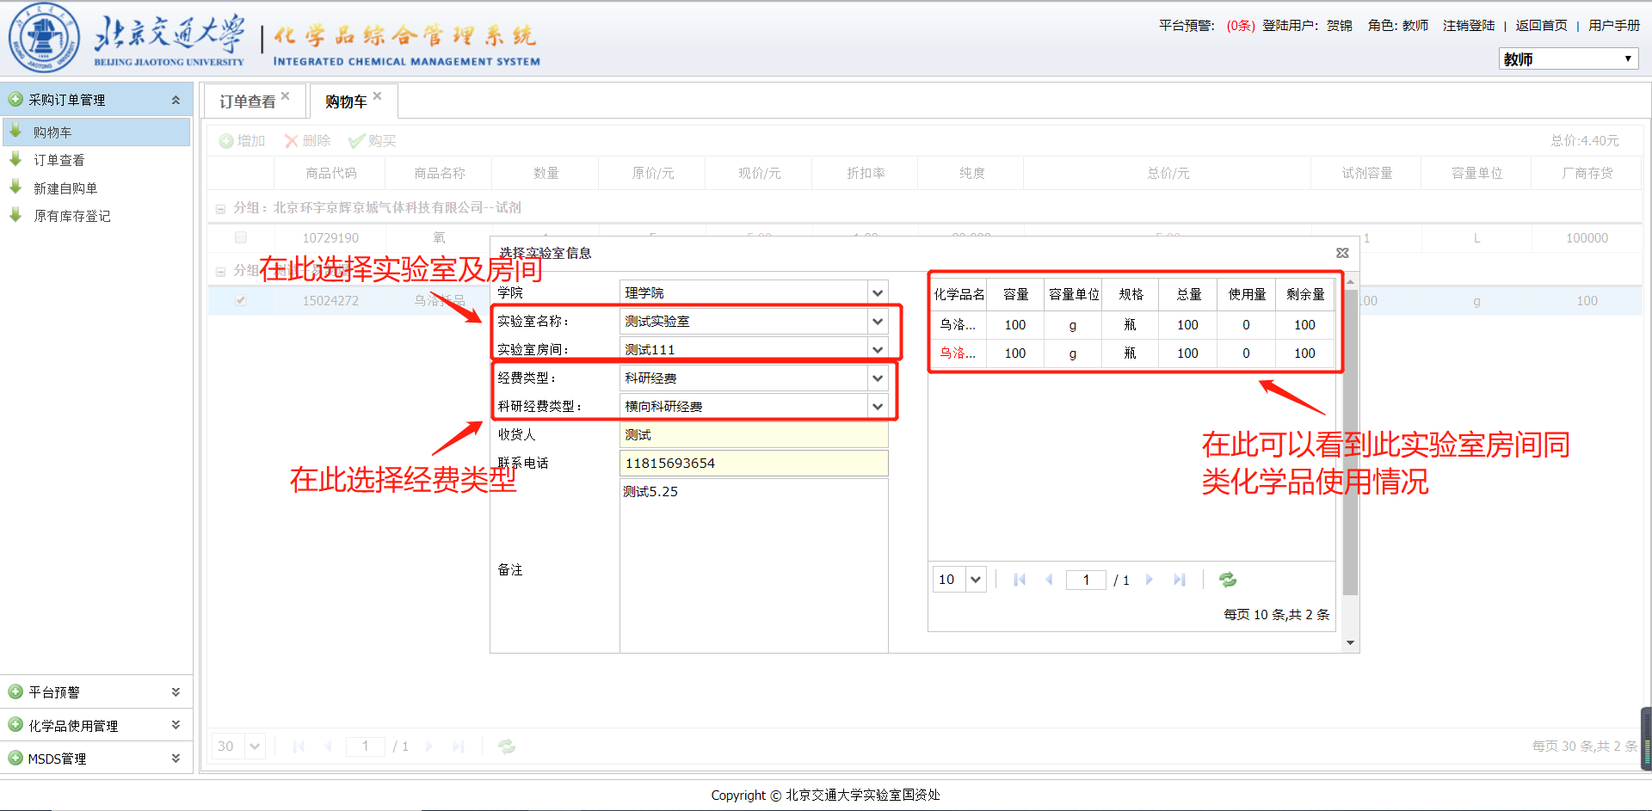
Task: Check the checkbox for item 10729190
Action: 241,237
